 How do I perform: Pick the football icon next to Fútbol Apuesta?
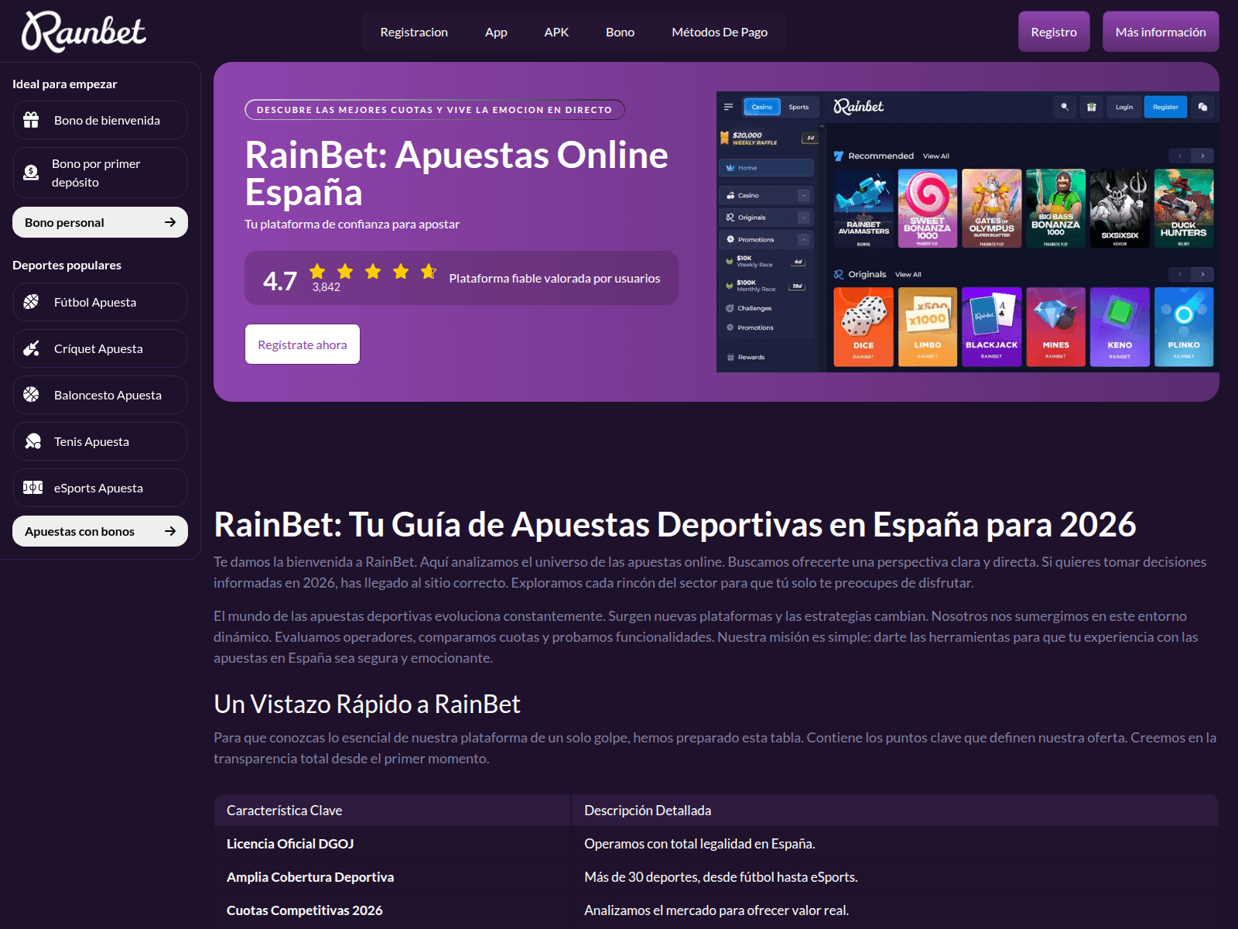[x=31, y=302]
